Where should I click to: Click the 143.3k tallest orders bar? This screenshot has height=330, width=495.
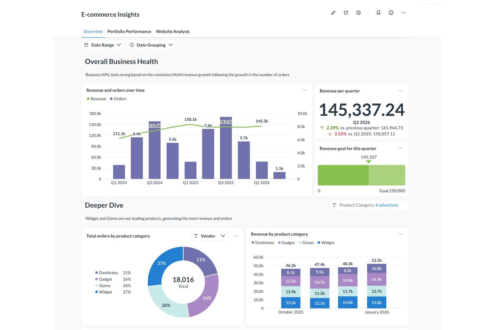(226, 148)
